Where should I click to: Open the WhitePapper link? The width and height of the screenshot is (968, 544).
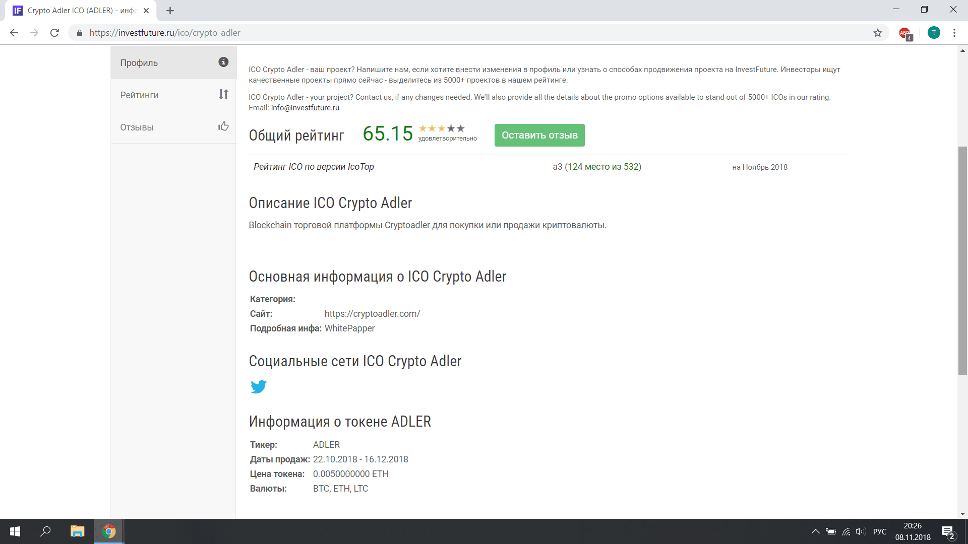point(349,328)
